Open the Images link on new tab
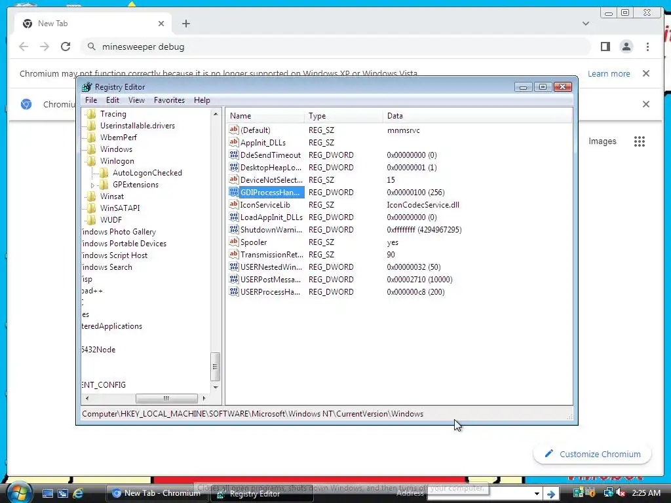Viewport: 671px width, 503px height. click(x=602, y=141)
